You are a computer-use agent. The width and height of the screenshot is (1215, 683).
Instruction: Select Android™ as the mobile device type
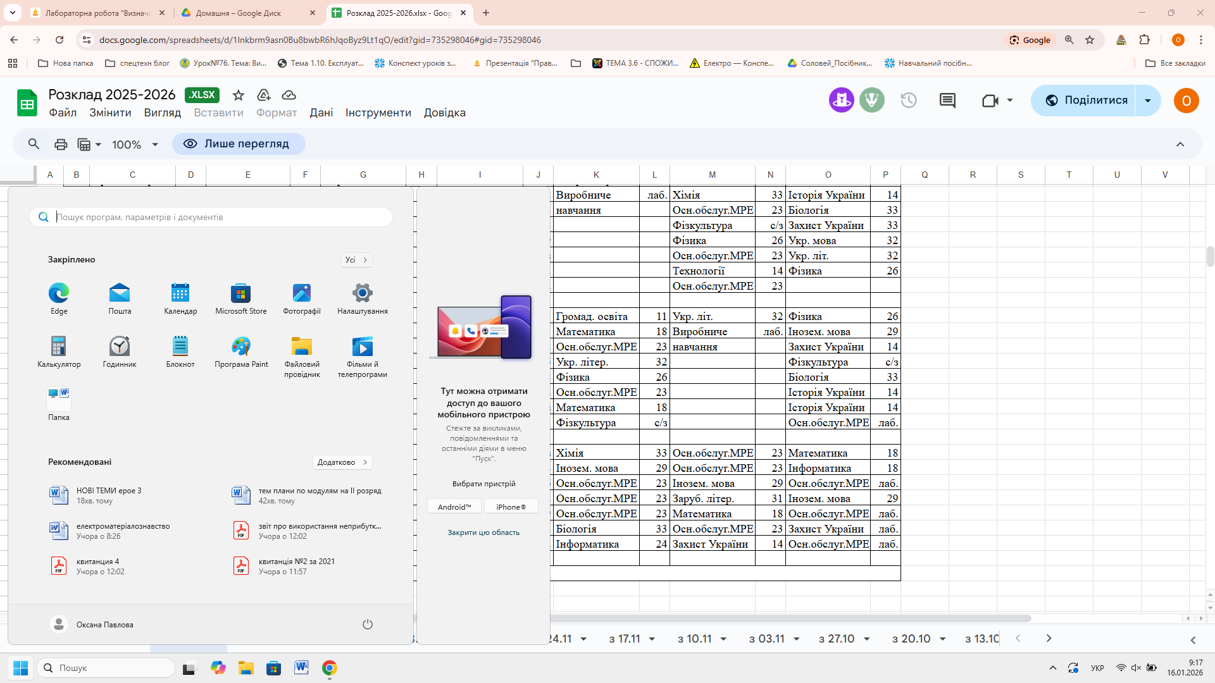point(454,507)
